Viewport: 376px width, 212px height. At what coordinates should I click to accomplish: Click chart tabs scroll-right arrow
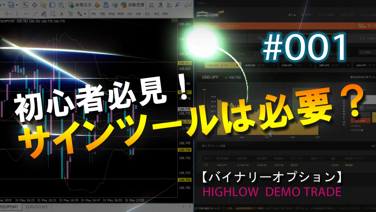(190, 207)
